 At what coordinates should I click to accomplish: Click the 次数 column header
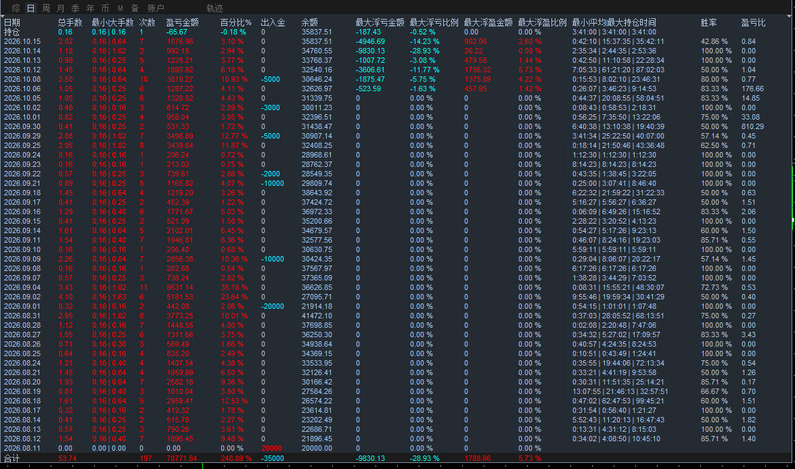click(x=147, y=22)
